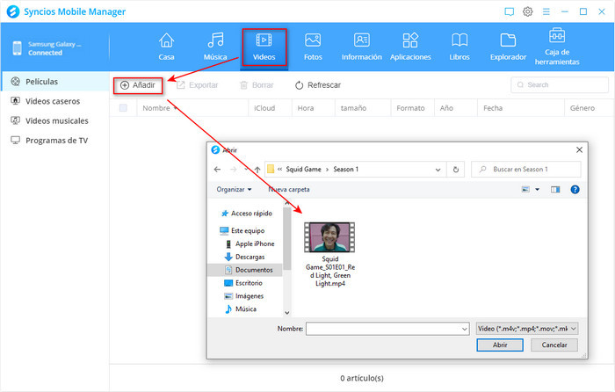The image size is (615, 392).
Task: Switch to the Música tab
Action: coord(215,47)
